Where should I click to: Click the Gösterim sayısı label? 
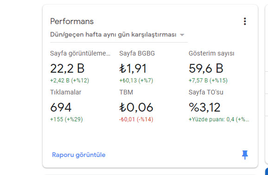[x=211, y=53]
